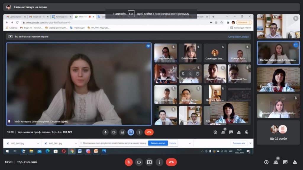Bookmark this page with the star icon
The height and width of the screenshot is (170, 303).
pyautogui.click(x=221, y=22)
